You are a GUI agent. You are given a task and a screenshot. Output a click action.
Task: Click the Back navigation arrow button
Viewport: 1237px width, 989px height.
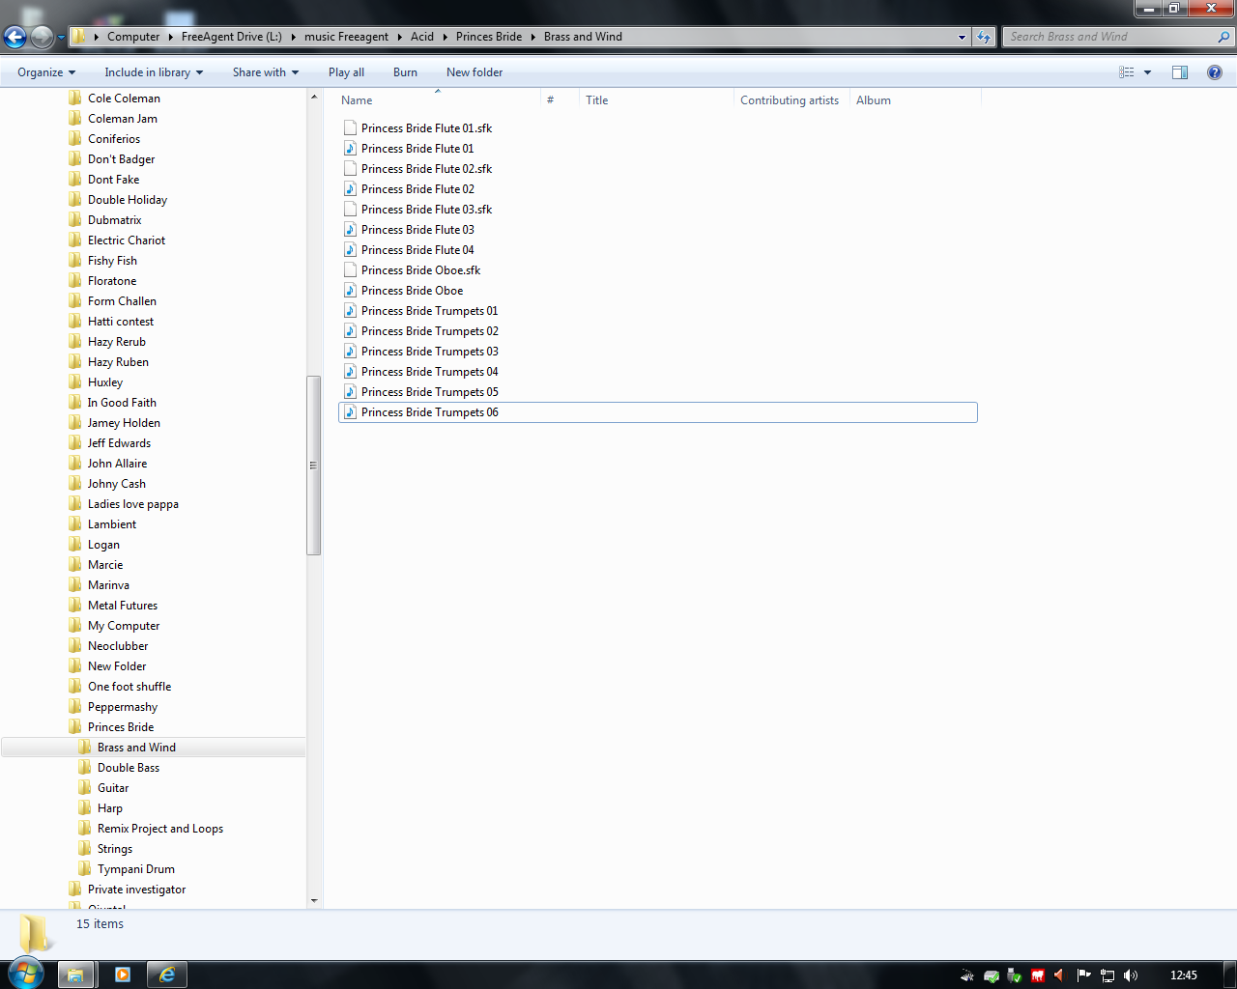tap(15, 37)
